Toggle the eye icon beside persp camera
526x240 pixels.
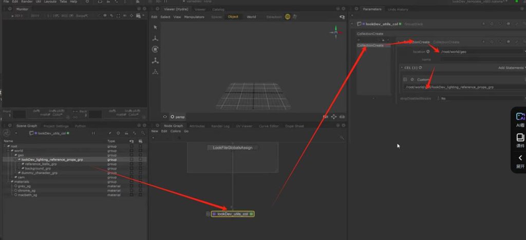(x=165, y=117)
